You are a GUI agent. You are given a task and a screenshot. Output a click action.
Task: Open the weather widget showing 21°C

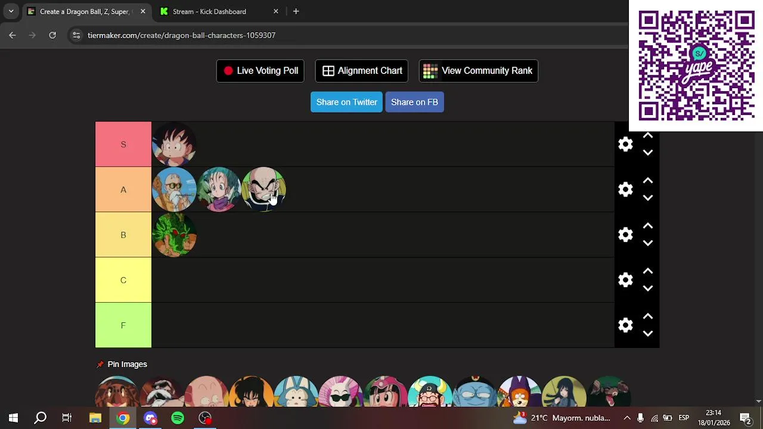[x=562, y=418]
